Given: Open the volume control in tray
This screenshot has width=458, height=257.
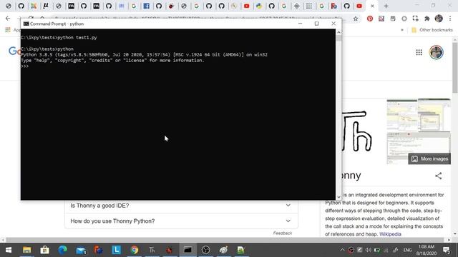Looking at the screenshot, I should pyautogui.click(x=368, y=250).
